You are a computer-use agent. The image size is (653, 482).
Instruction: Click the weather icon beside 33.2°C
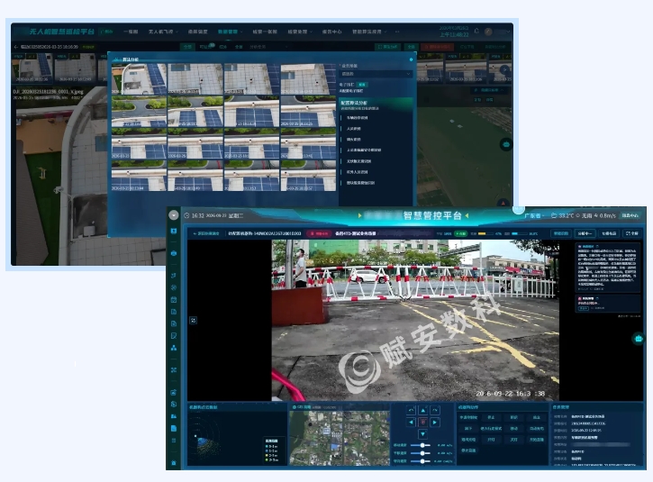(x=553, y=216)
